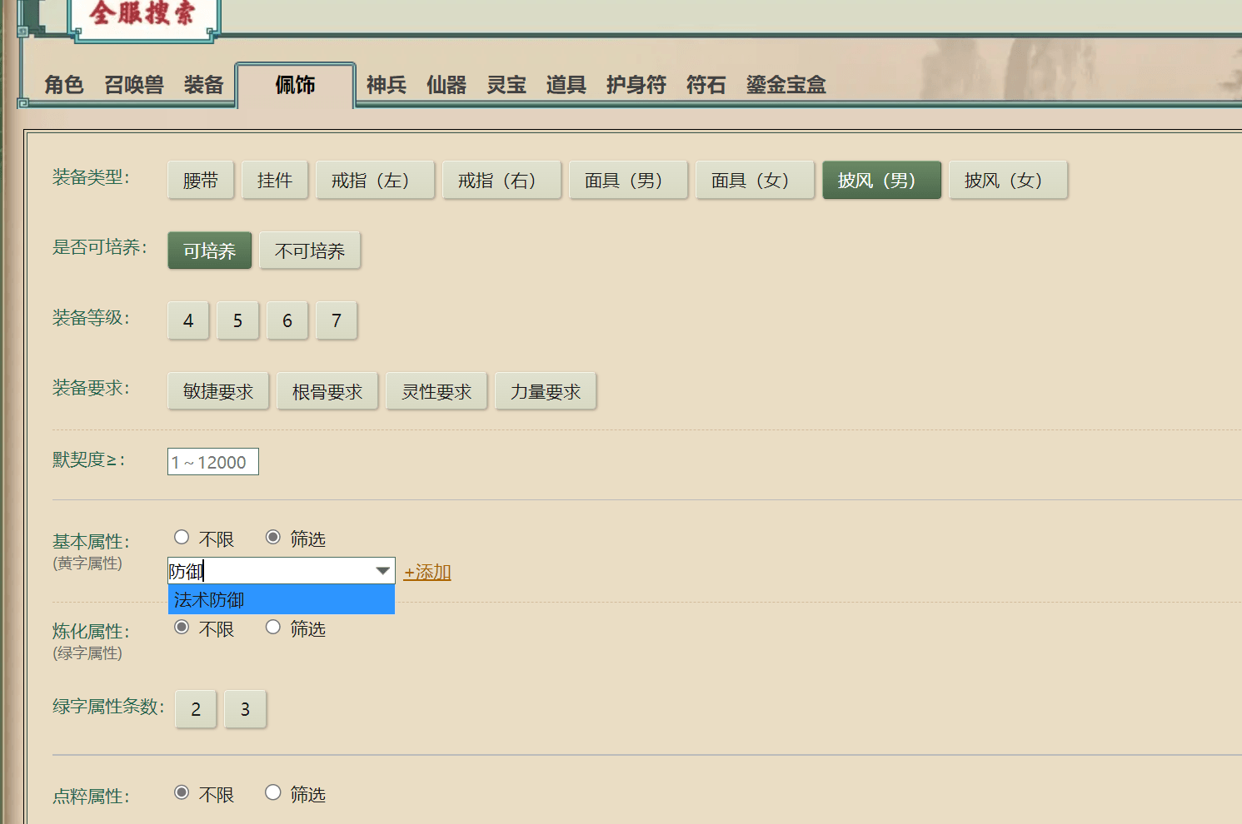This screenshot has width=1242, height=824.
Task: Open the 神兵 tab
Action: coord(387,85)
